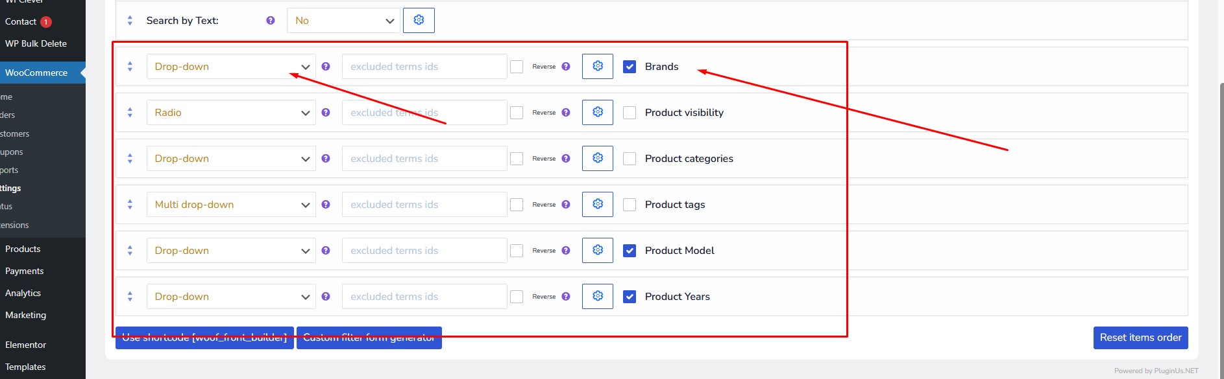
Task: Open gear settings for Product visibility row
Action: (597, 112)
